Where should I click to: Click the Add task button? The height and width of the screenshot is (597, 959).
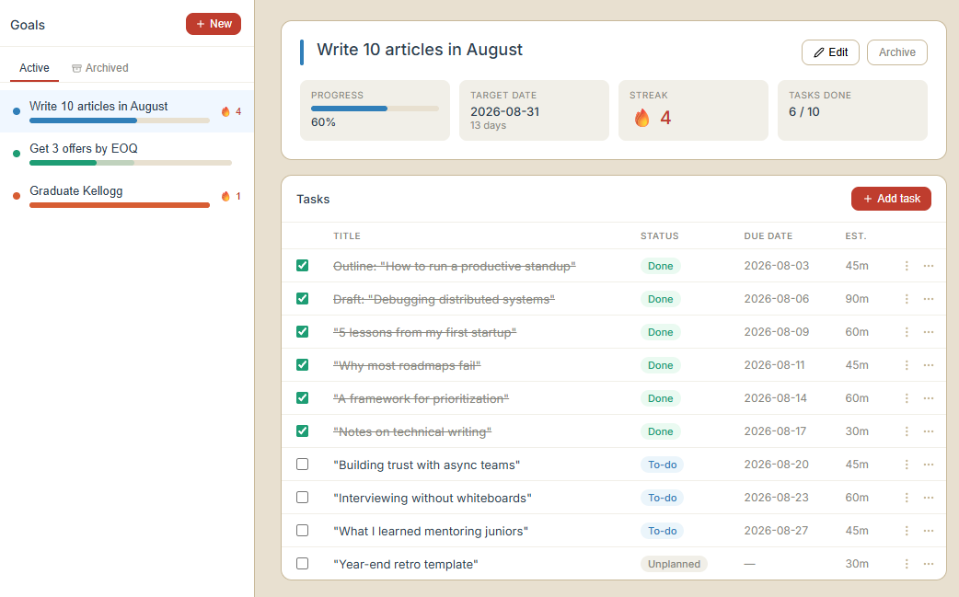click(891, 199)
